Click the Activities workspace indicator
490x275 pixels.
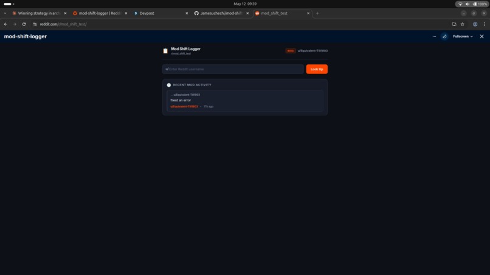(9, 4)
